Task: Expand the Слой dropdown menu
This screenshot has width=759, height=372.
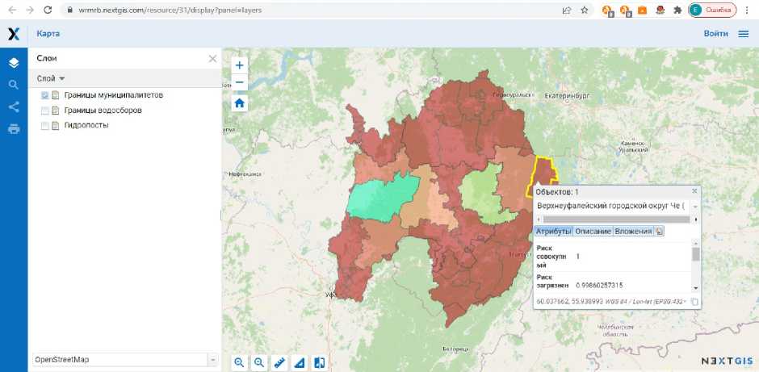Action: coord(51,78)
